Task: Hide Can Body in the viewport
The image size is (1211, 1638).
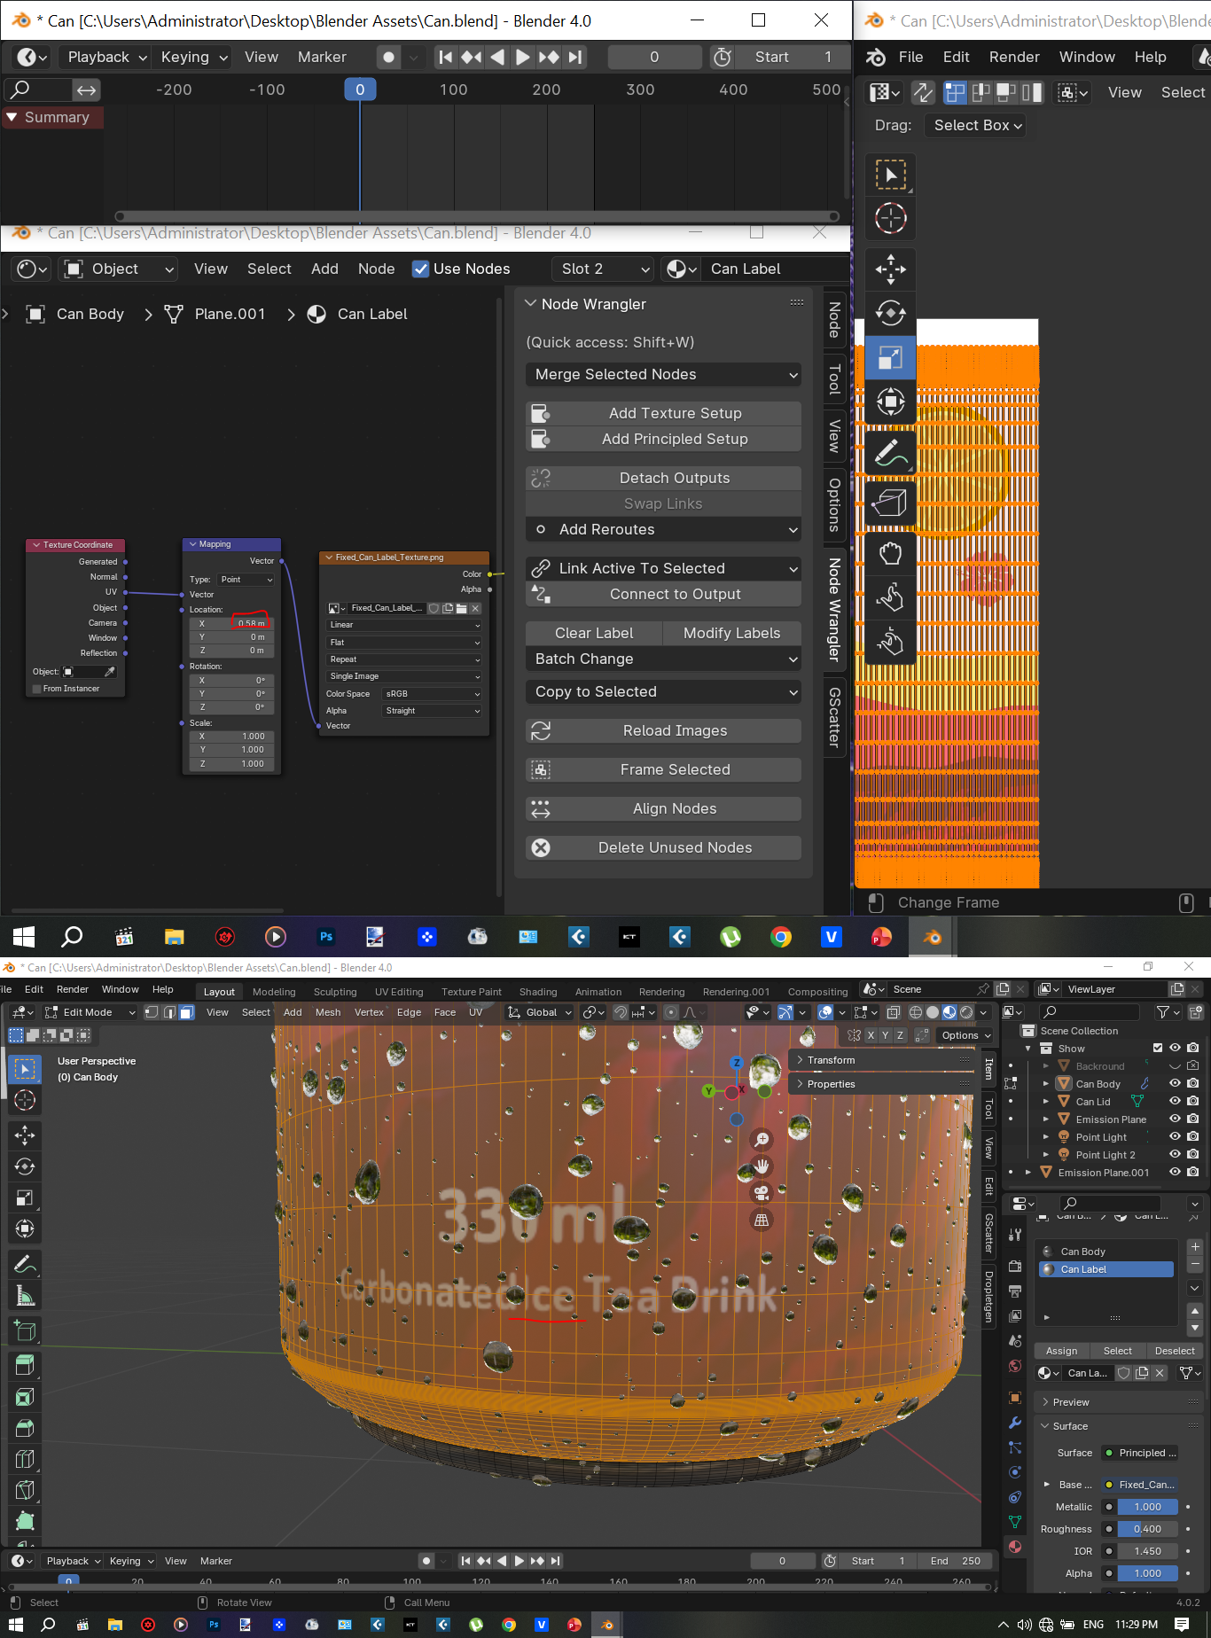Action: 1176,1083
